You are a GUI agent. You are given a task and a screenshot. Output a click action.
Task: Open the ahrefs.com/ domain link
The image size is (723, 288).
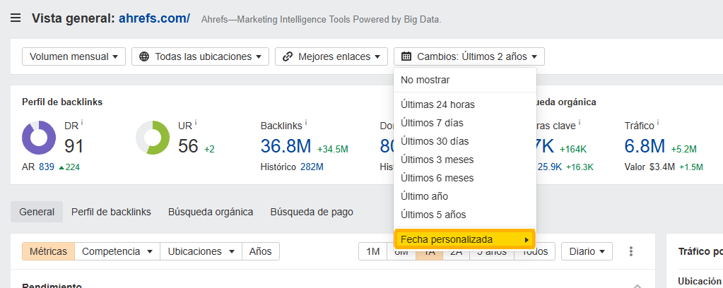pyautogui.click(x=154, y=18)
